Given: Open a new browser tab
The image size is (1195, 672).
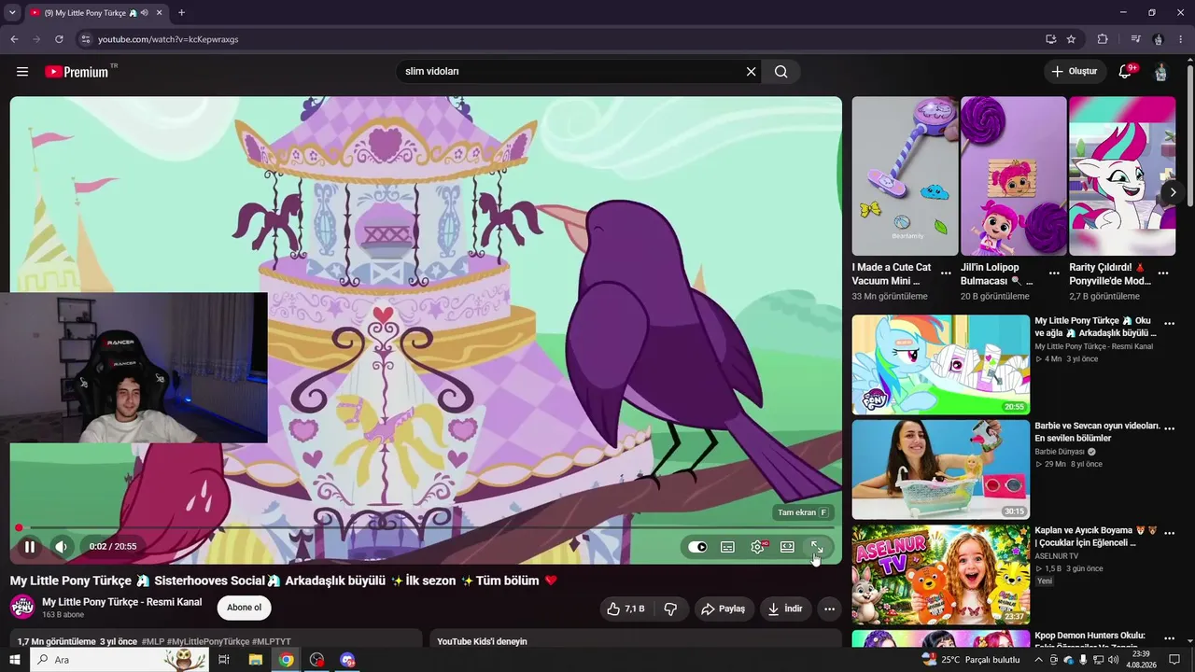Looking at the screenshot, I should [x=181, y=13].
